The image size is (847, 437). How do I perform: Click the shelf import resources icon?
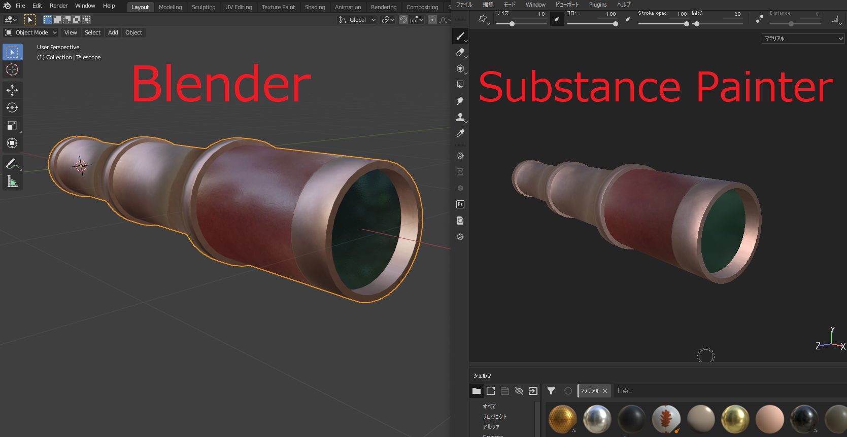533,391
